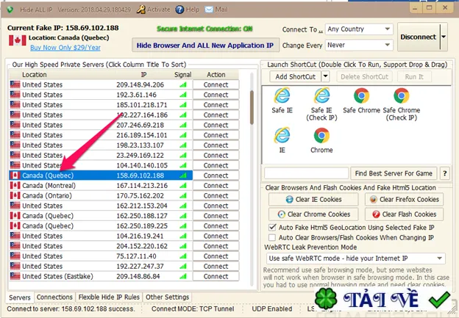Screen dimensions: 459x318
Task: Connect to United States (Eastlake) server
Action: (x=216, y=276)
